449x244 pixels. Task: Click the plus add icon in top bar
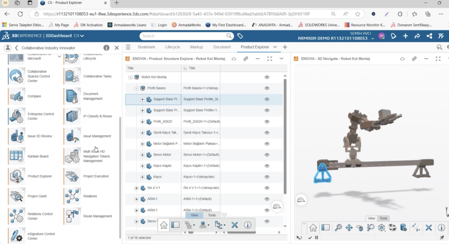(x=405, y=36)
